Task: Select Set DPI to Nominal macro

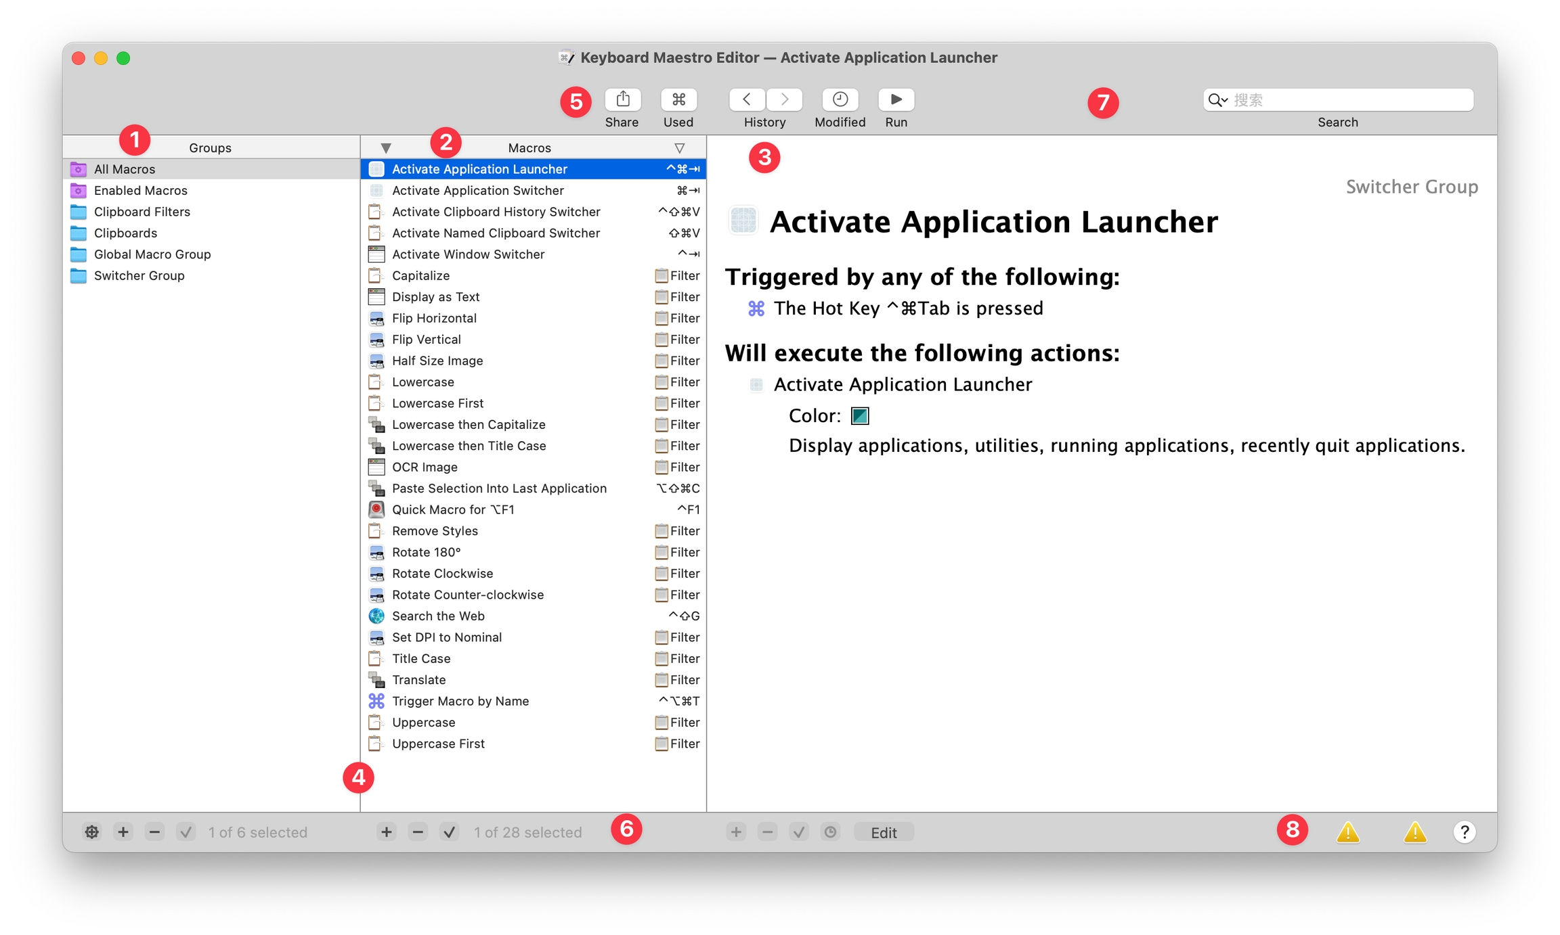Action: tap(534, 637)
